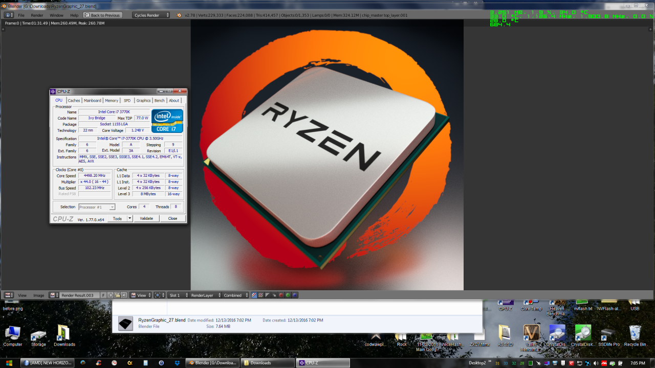The height and width of the screenshot is (368, 655).
Task: Click the CPU-Z Tools button
Action: point(117,218)
